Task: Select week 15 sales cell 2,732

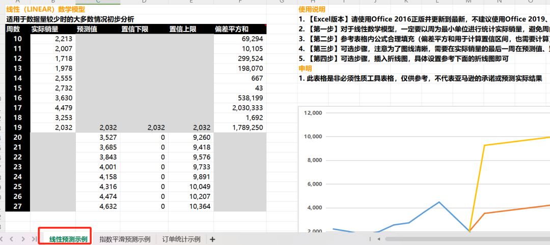Action: (53, 88)
